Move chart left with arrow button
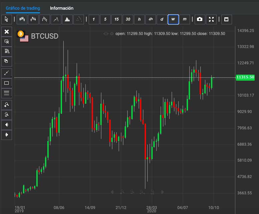The width and height of the screenshot is (259, 214). point(7,125)
